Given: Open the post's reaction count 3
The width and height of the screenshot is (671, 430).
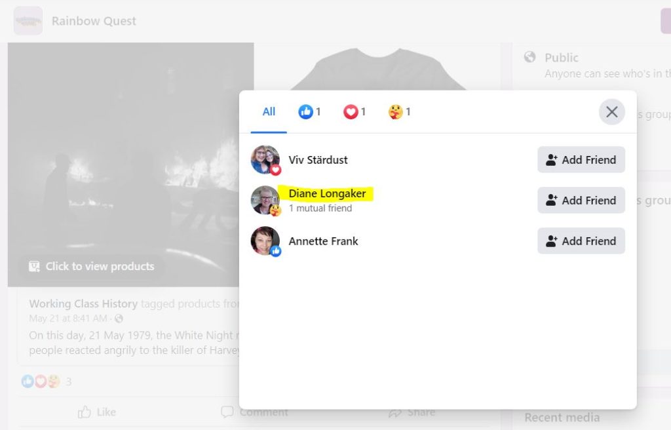Looking at the screenshot, I should (x=68, y=381).
